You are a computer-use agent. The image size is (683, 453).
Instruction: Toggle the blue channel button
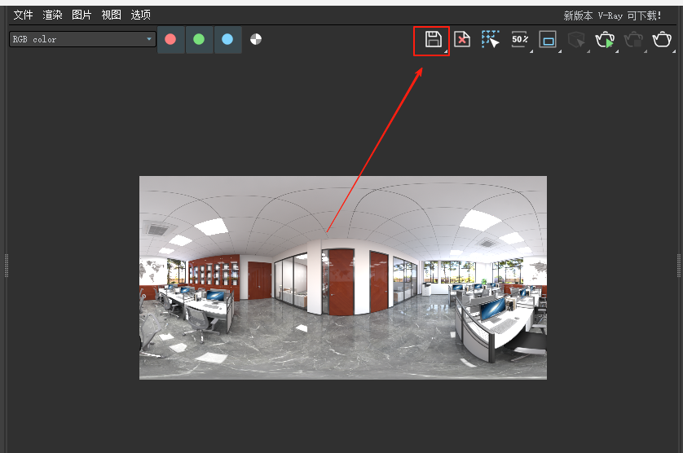click(x=227, y=39)
